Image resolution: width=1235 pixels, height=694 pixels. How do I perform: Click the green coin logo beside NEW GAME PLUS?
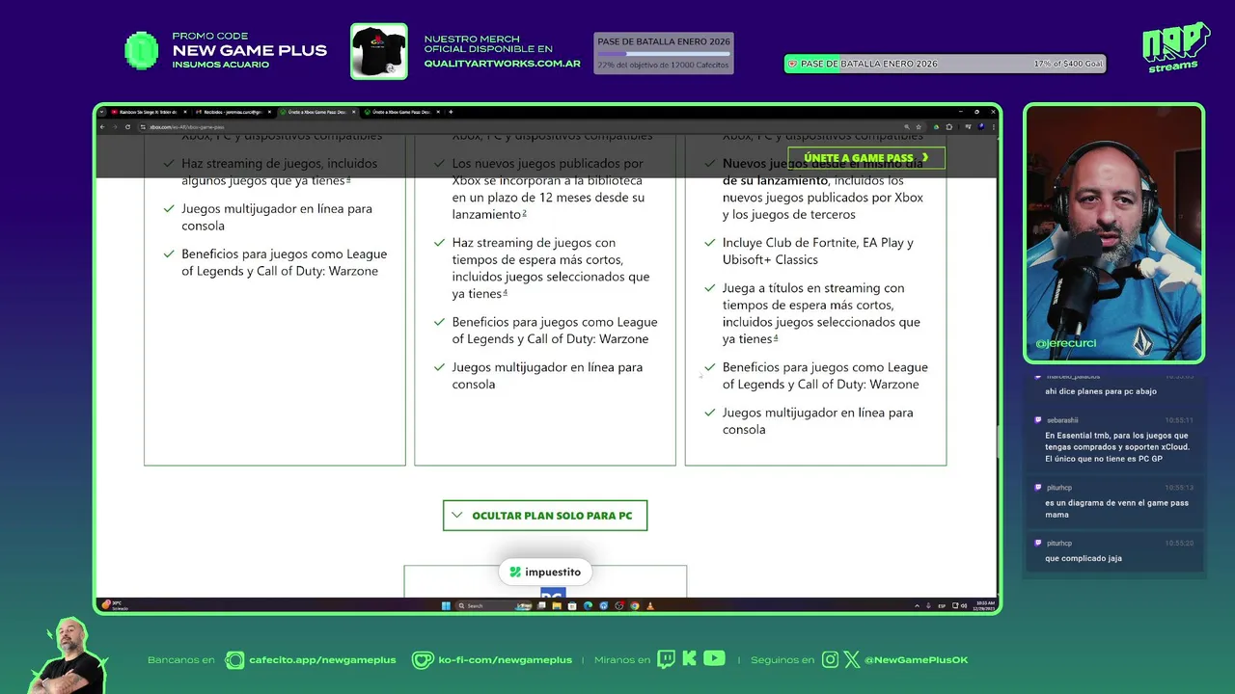[142, 50]
